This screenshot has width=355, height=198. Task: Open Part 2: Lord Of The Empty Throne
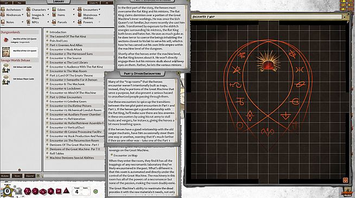[71, 75]
